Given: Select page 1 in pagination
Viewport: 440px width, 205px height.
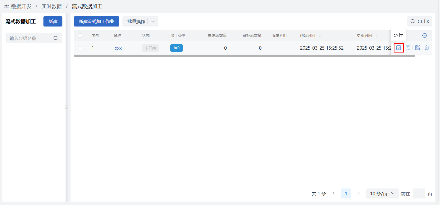Looking at the screenshot, I should 346,193.
